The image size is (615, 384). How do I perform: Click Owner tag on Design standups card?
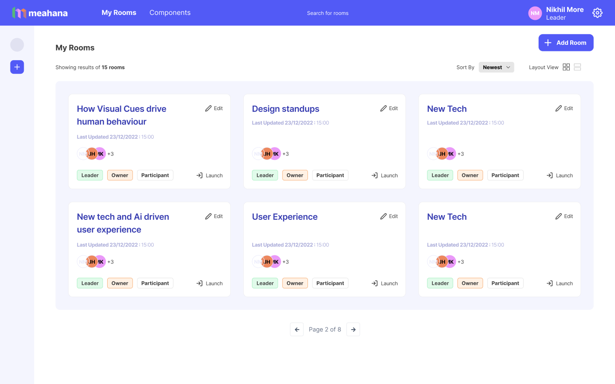295,175
